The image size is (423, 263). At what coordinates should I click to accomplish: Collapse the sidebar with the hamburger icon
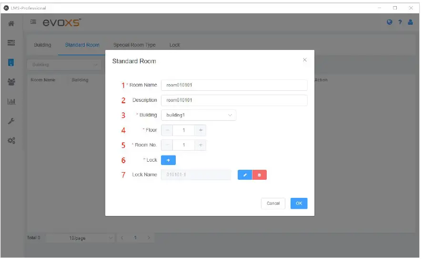coord(33,22)
